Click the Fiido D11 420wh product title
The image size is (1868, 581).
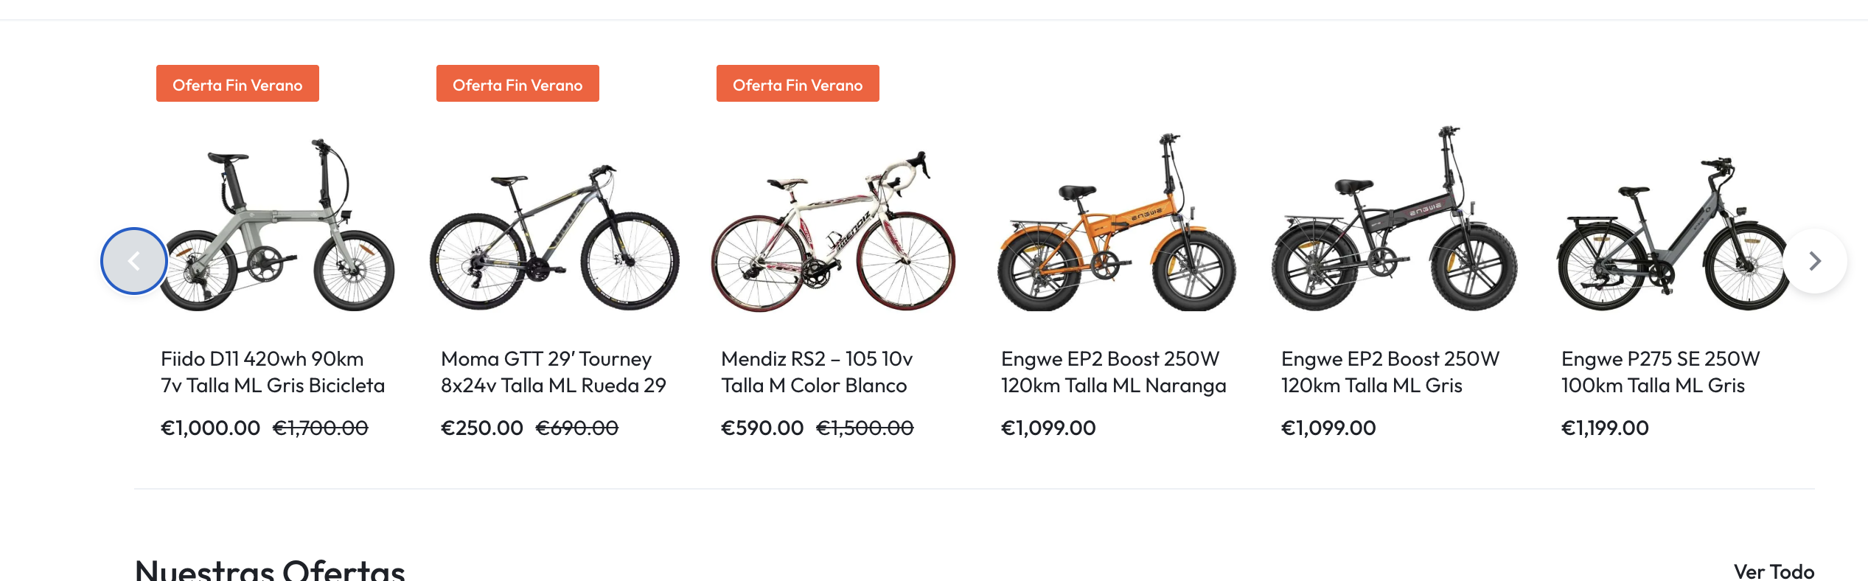tap(272, 372)
